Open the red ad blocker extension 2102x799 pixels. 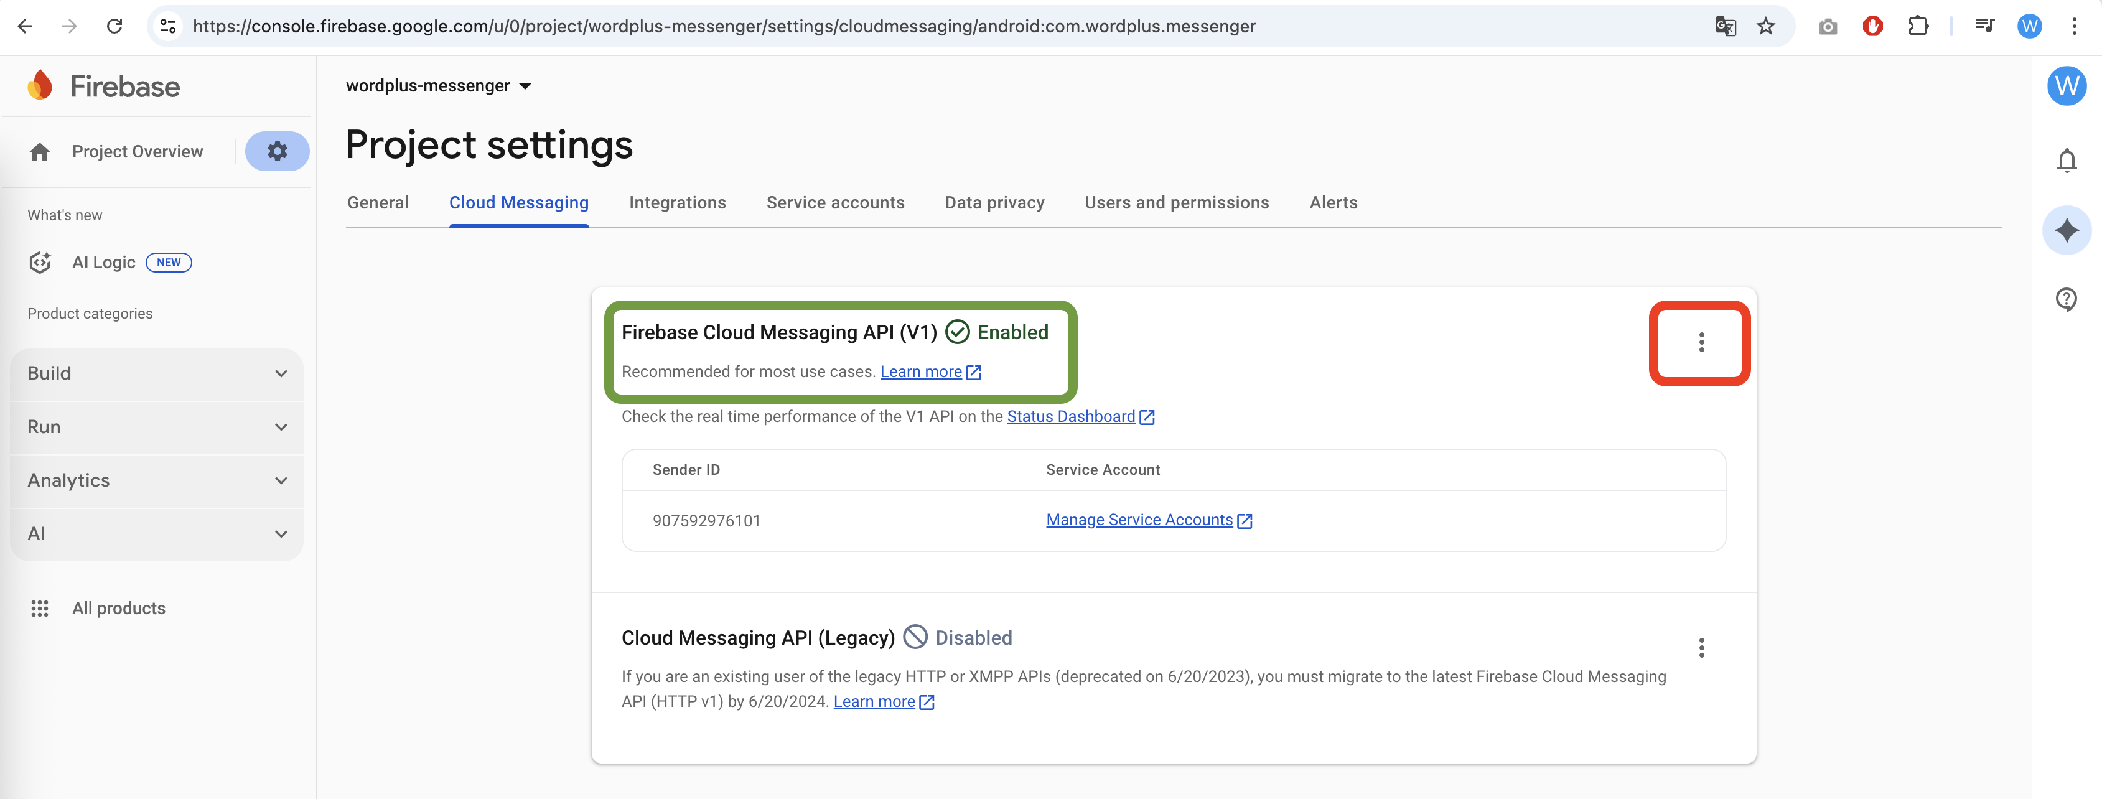[1873, 26]
